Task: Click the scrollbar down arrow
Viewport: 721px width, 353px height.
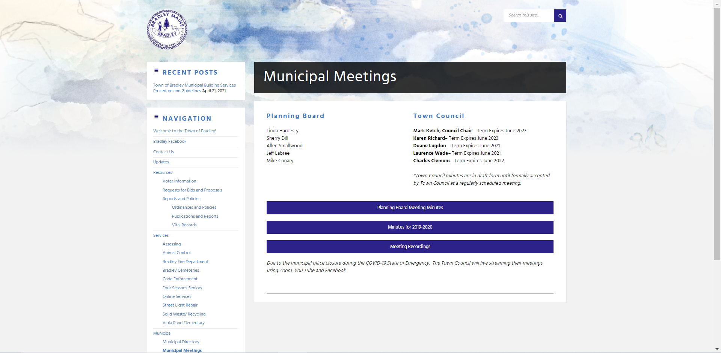Action: (717, 349)
